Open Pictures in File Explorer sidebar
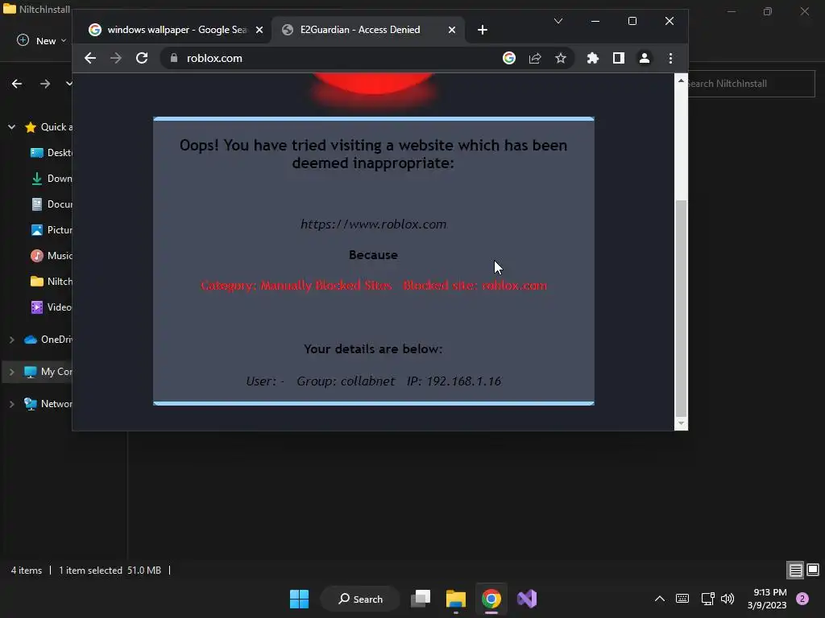This screenshot has width=825, height=618. coord(52,230)
